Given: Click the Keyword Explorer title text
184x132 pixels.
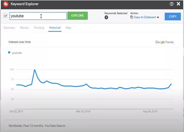Looking at the screenshot, I should 24,4.
